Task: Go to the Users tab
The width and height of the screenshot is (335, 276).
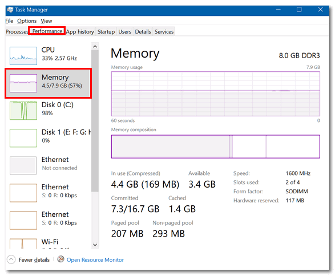Action: point(125,31)
